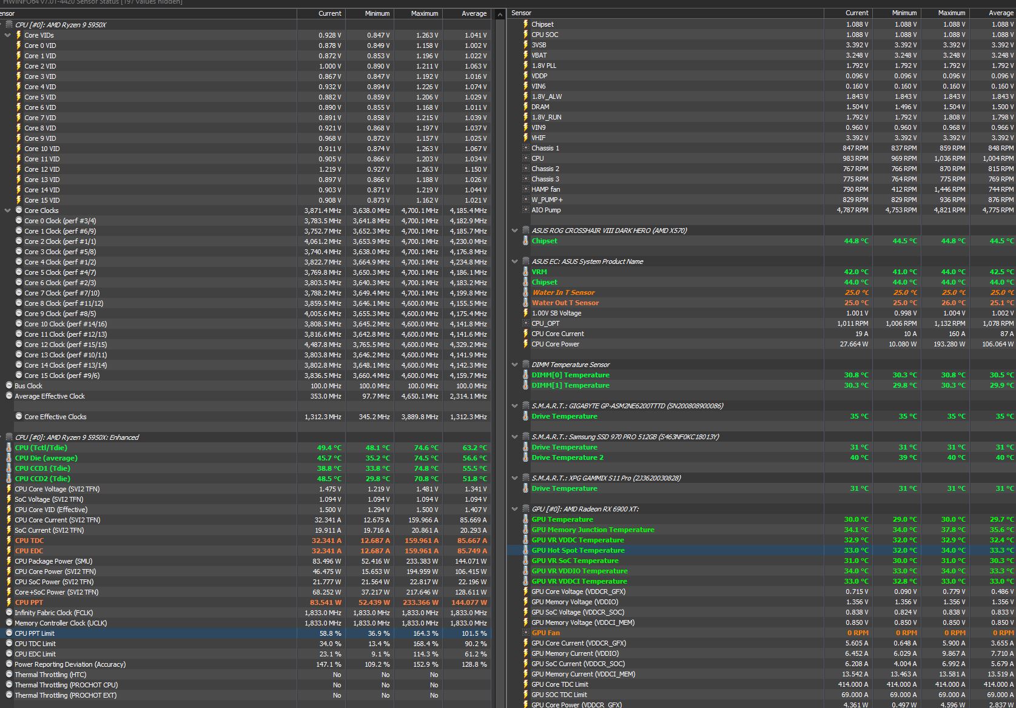Click the Infinity Fabric Clock (FCLK) icon
This screenshot has height=708, width=1016.
[9, 613]
